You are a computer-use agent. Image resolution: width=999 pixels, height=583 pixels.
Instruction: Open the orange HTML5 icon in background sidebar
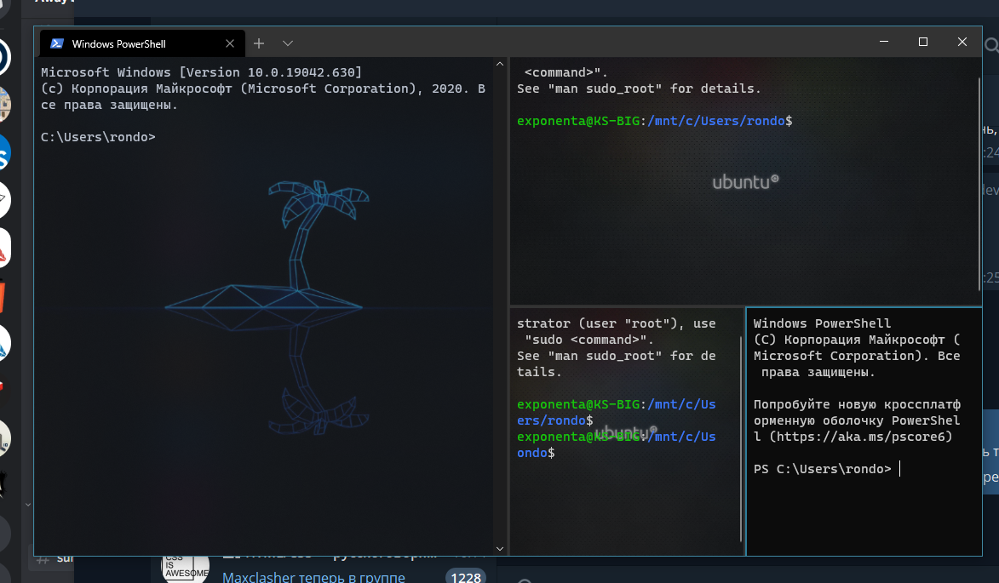click(3, 296)
